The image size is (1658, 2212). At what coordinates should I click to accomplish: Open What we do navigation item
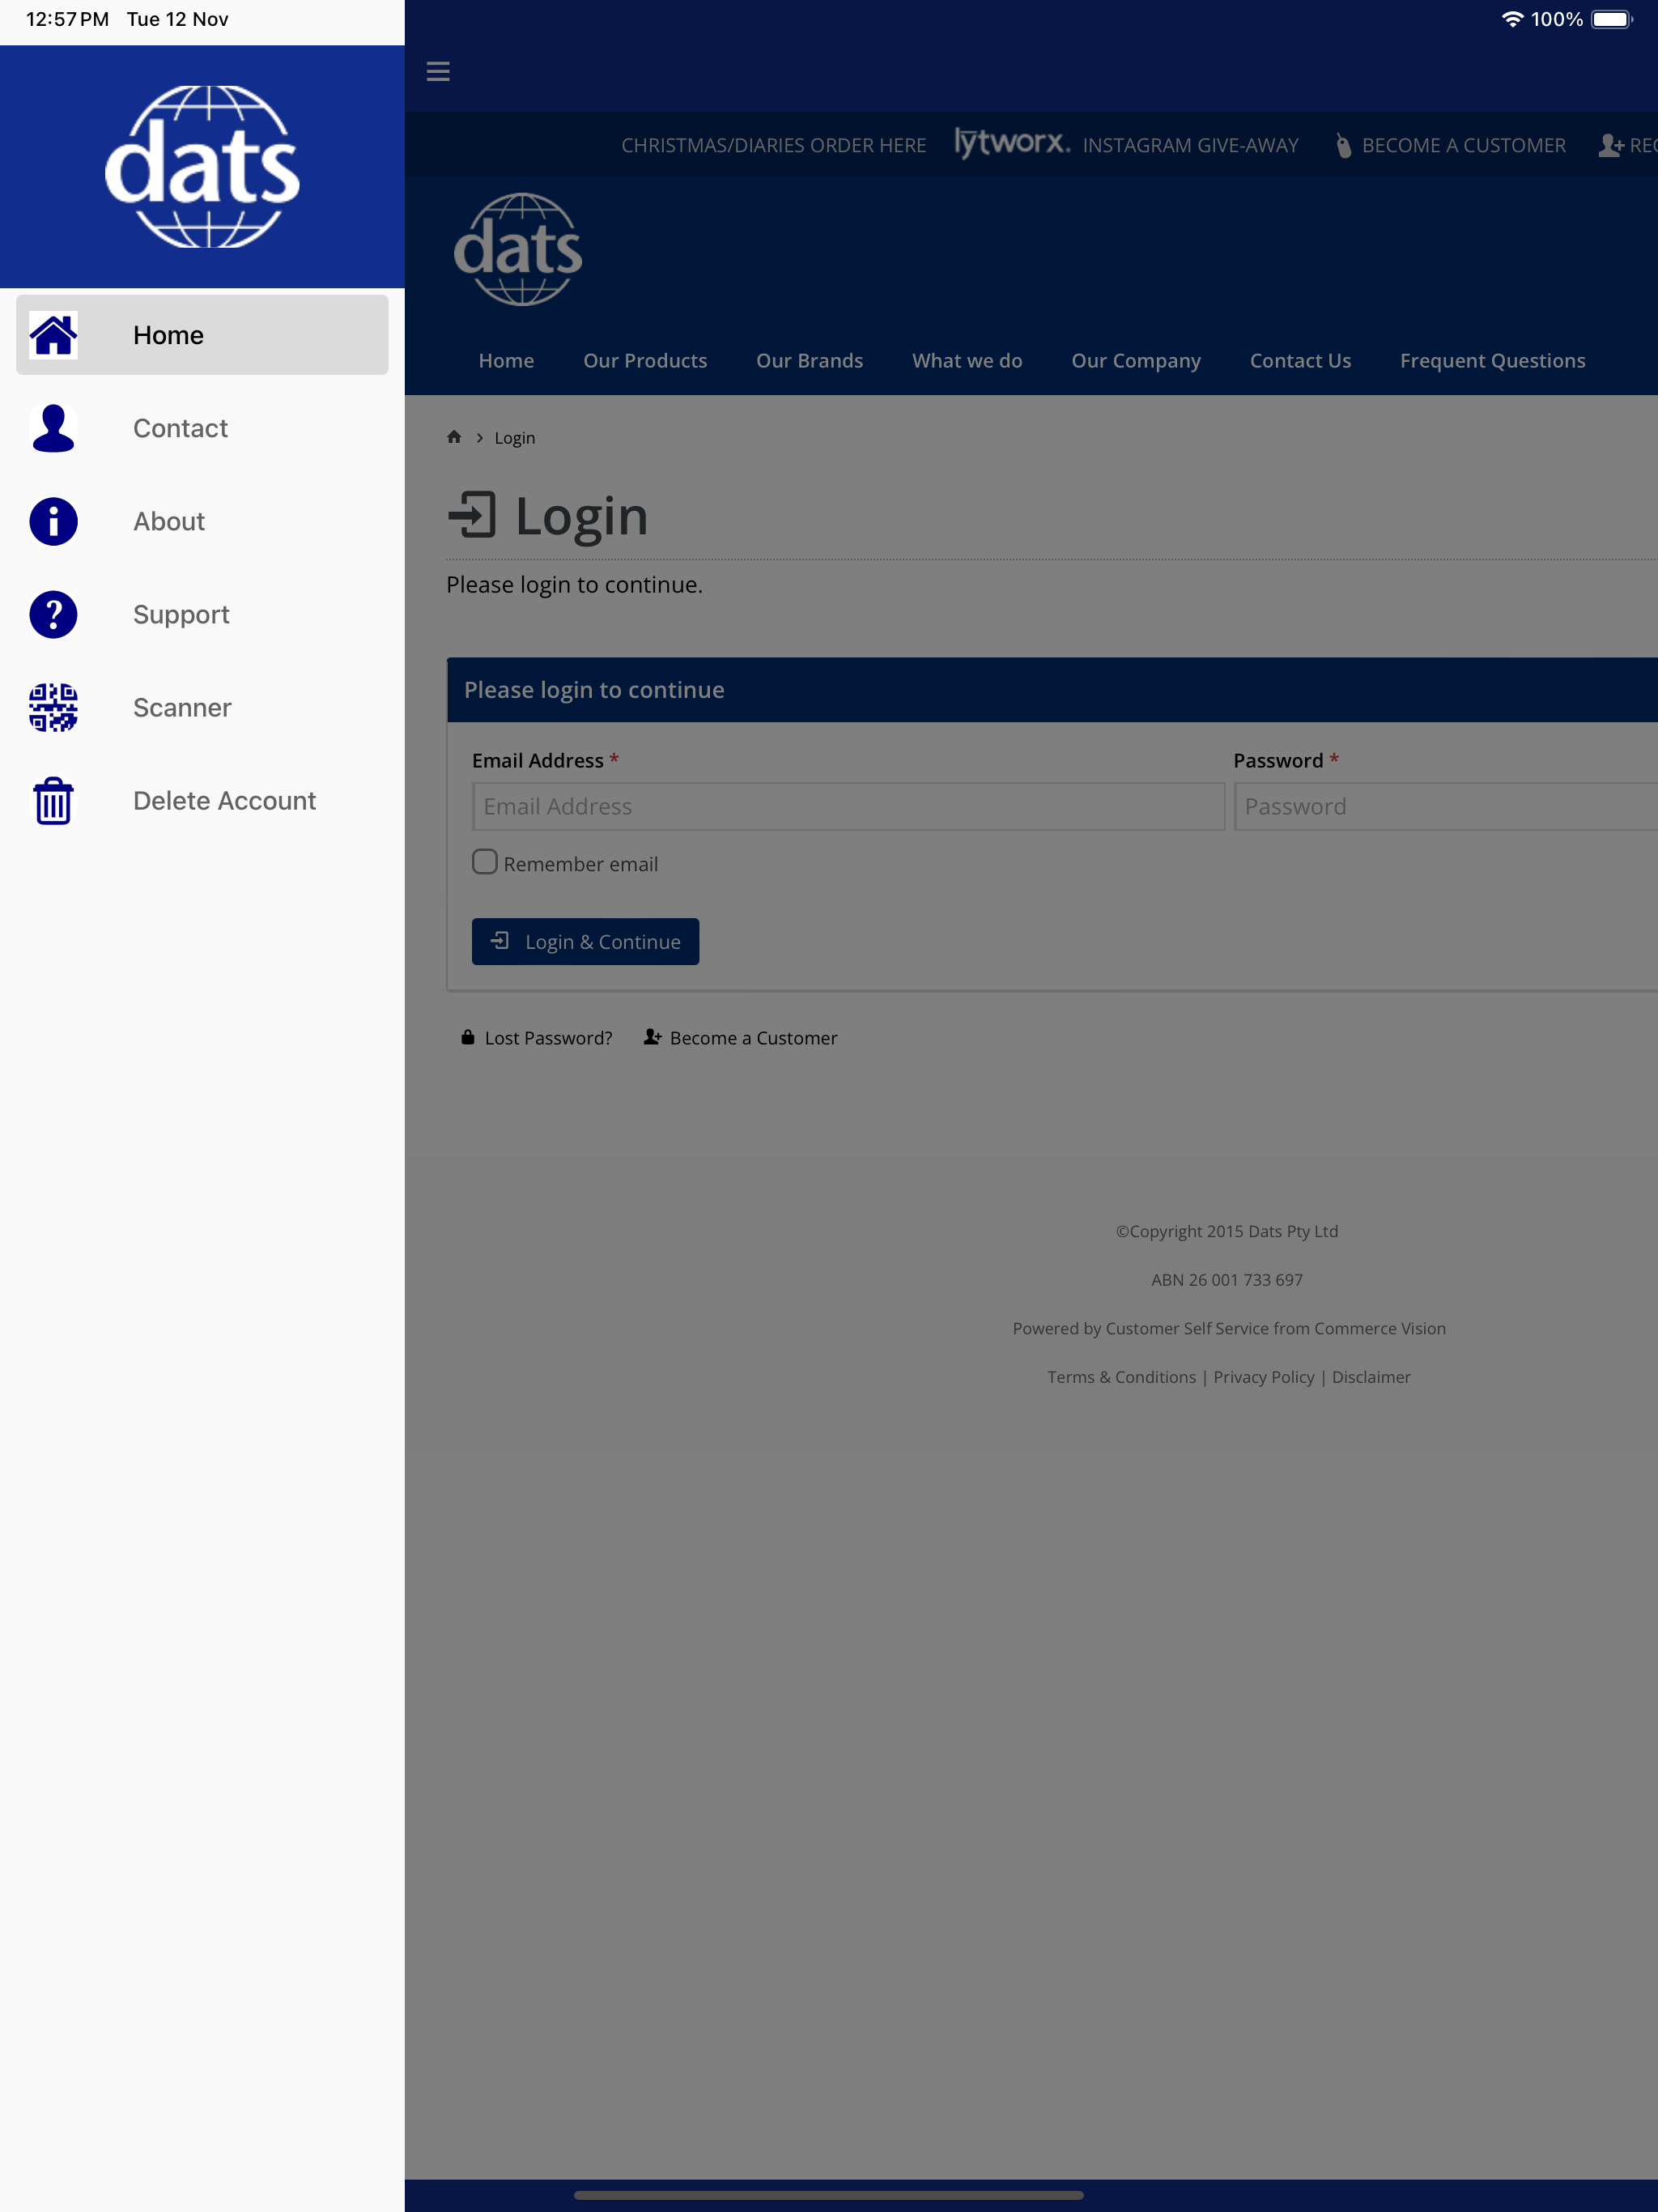click(x=967, y=361)
